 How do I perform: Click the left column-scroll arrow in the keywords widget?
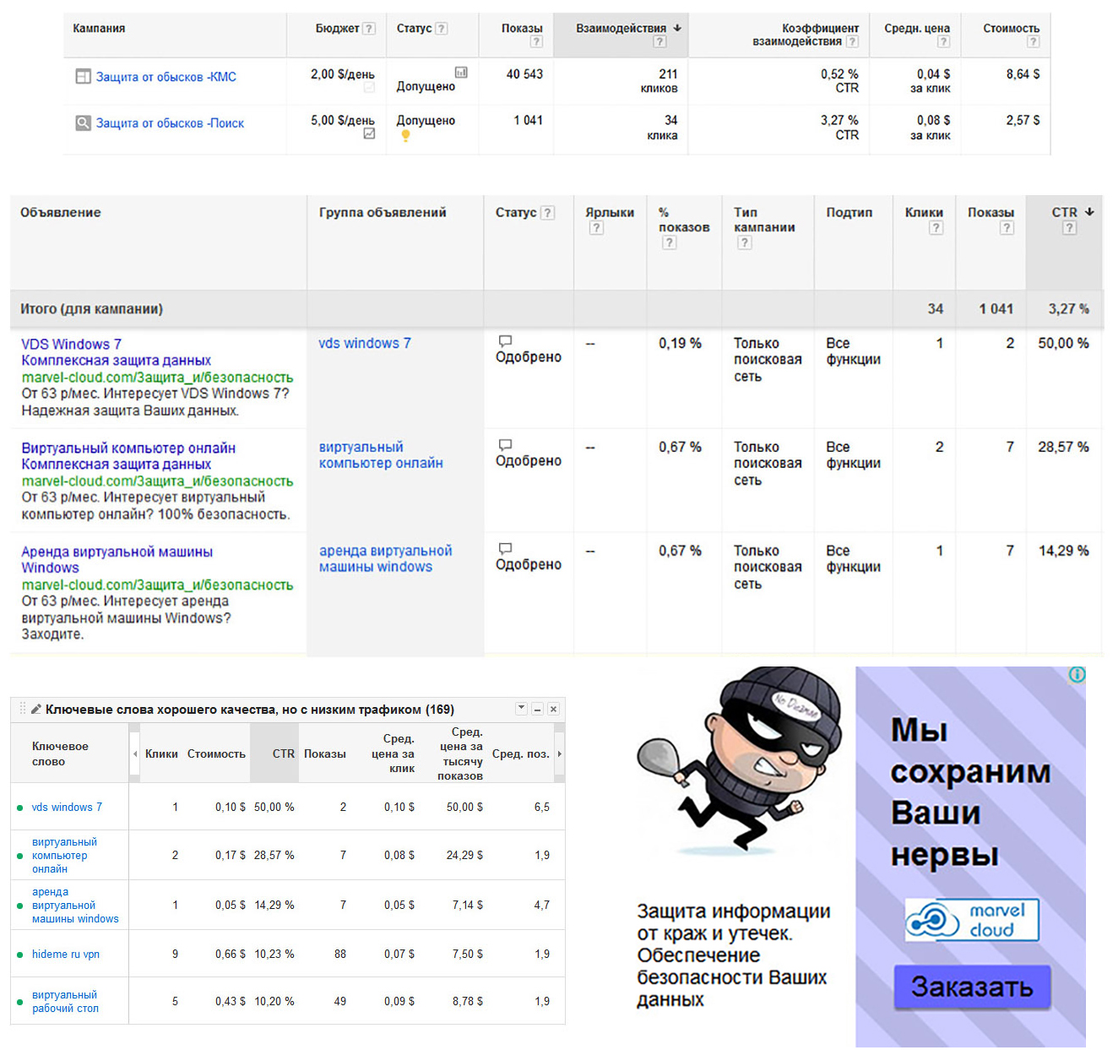click(135, 753)
